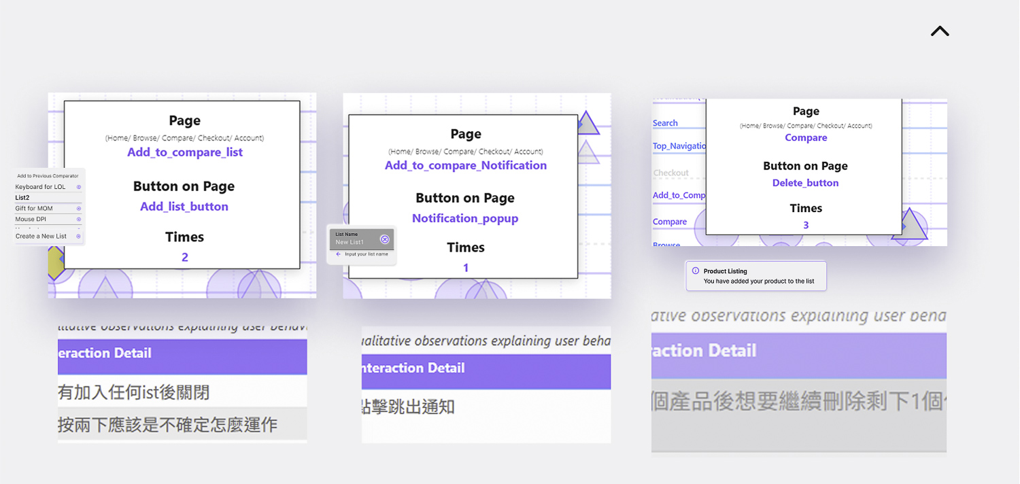The width and height of the screenshot is (1020, 484).
Task: Clear list name with the circled X icon
Action: point(385,239)
